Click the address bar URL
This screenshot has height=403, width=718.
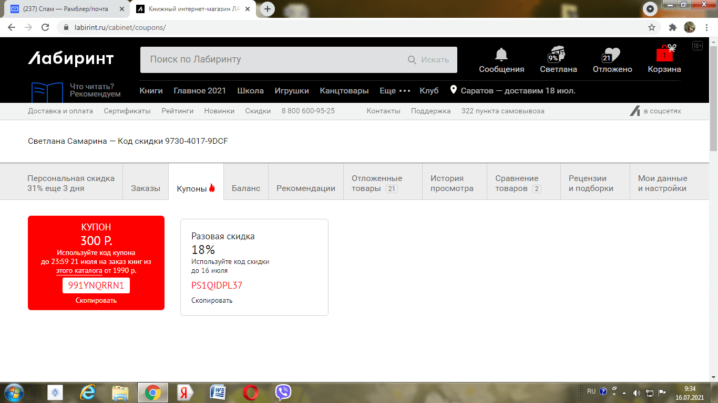pos(120,27)
